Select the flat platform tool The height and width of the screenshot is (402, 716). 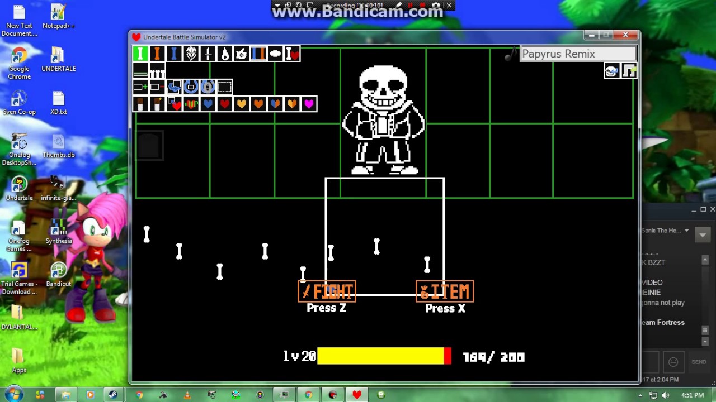point(140,70)
